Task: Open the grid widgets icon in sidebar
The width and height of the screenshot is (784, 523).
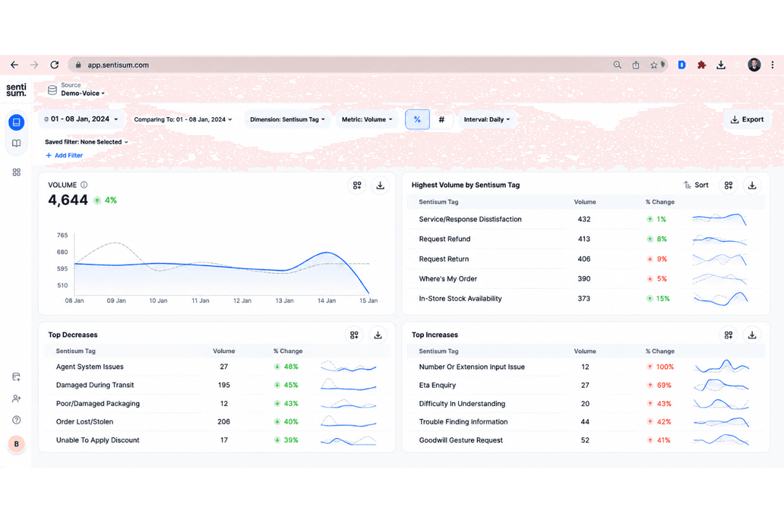Action: click(x=17, y=172)
